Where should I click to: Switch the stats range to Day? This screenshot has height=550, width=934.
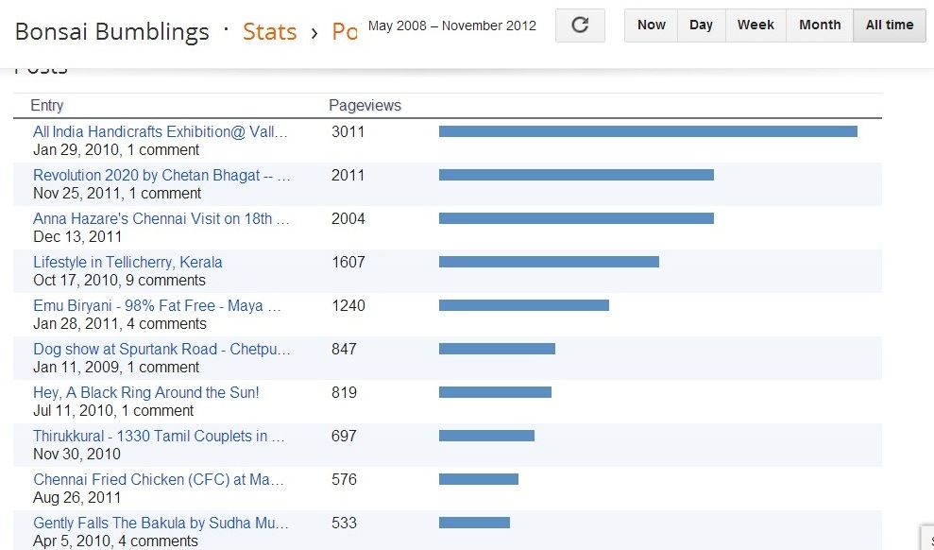click(701, 26)
